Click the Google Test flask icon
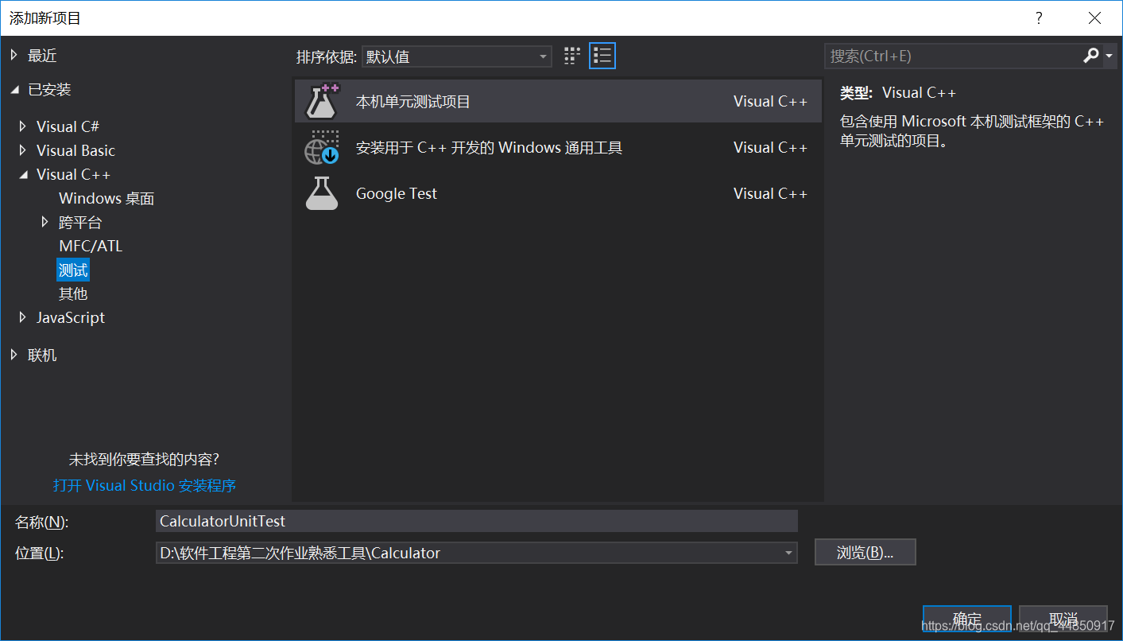Screen dimensions: 1123x641 (x=323, y=193)
